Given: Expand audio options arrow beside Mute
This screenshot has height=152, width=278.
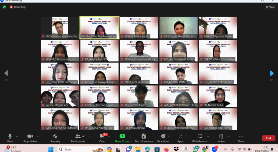Looking at the screenshot, I should [x=17, y=136].
